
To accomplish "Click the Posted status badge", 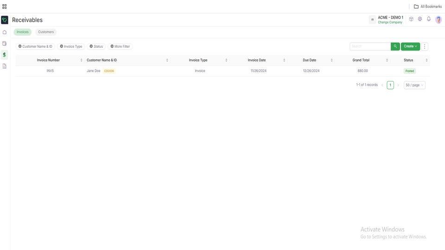I will 409,71.
